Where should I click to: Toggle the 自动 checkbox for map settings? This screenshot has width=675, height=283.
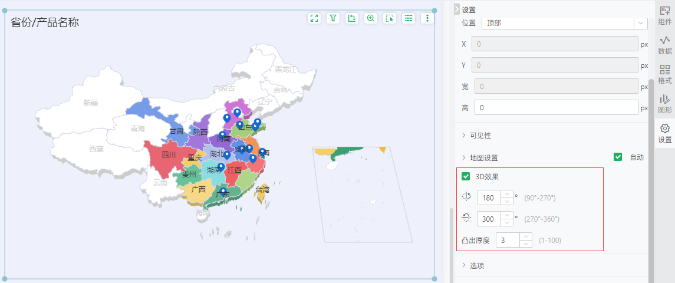pyautogui.click(x=618, y=157)
